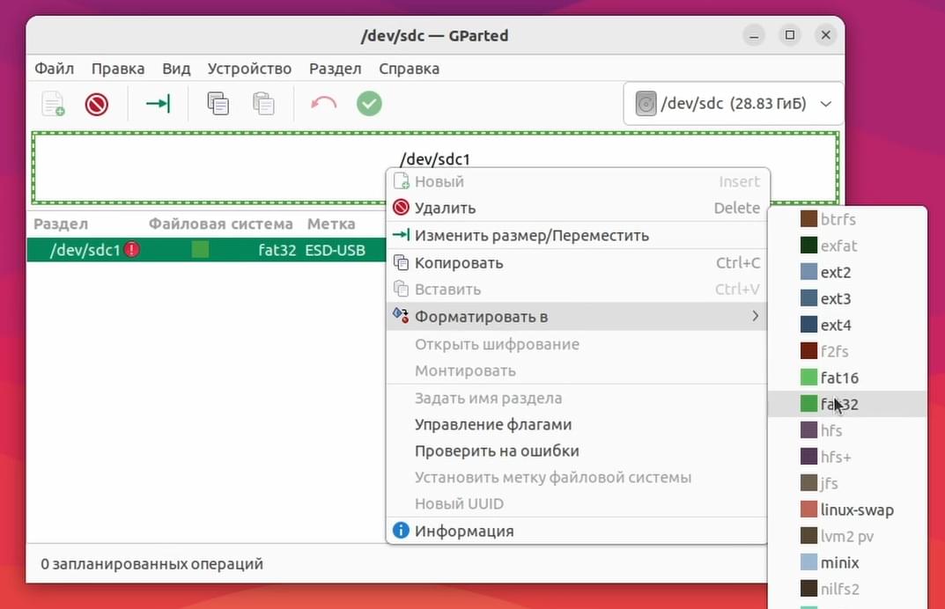Format partition as fat16
The width and height of the screenshot is (945, 609).
coord(847,378)
